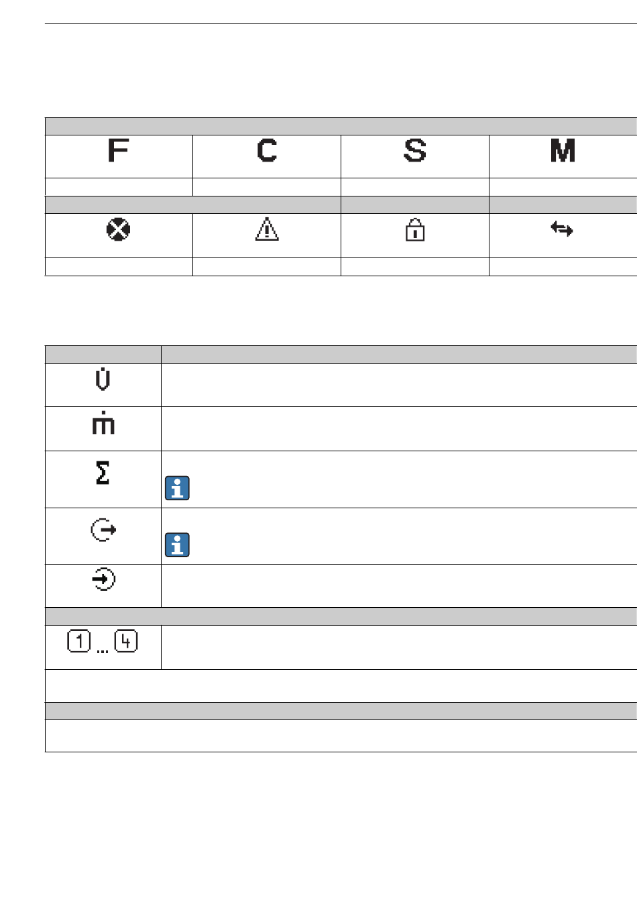Click the boxed number 1 channel icon
The image size is (637, 924).
(x=79, y=642)
